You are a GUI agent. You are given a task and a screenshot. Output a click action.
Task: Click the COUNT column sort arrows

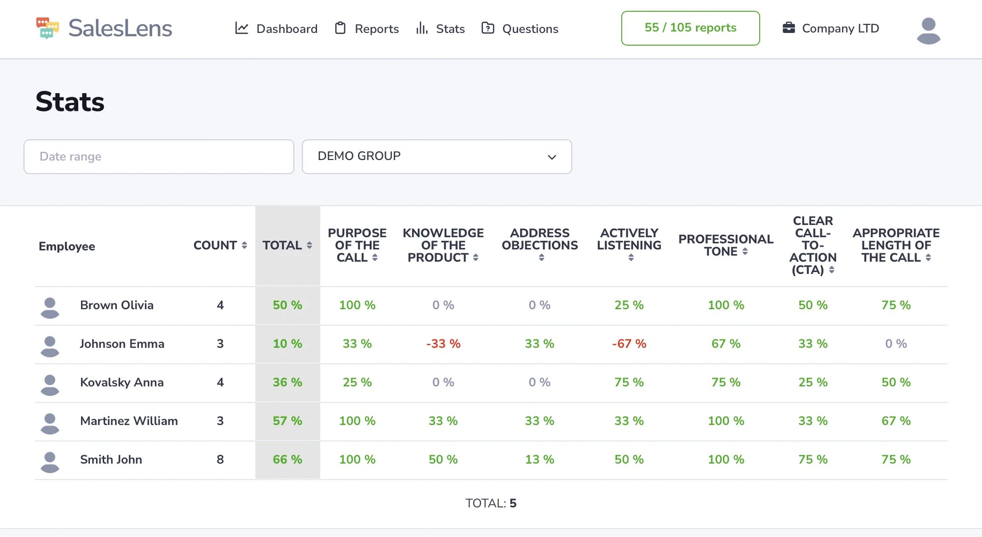click(244, 245)
